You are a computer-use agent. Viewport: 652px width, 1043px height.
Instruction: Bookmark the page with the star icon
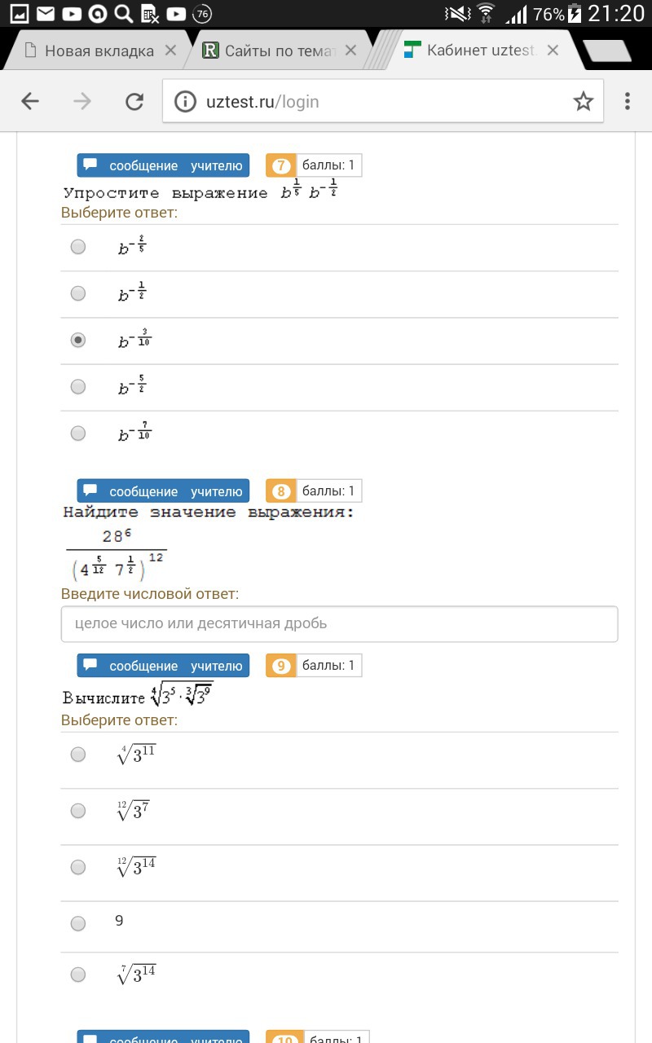point(583,101)
